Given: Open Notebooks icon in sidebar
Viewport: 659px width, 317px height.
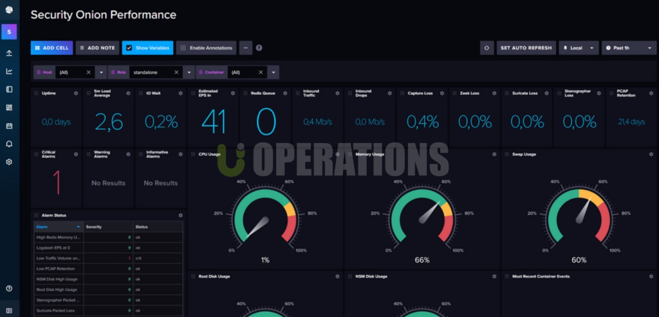Looking at the screenshot, I should tap(9, 90).
